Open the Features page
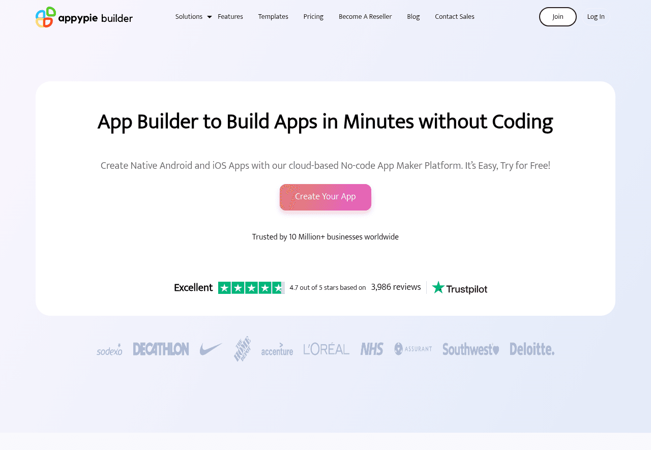Image resolution: width=651 pixels, height=450 pixels. click(230, 16)
